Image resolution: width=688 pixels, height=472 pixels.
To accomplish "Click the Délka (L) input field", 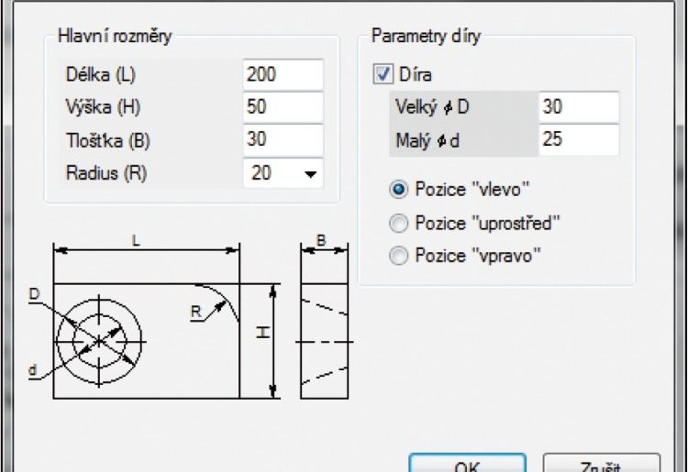I will [x=283, y=74].
